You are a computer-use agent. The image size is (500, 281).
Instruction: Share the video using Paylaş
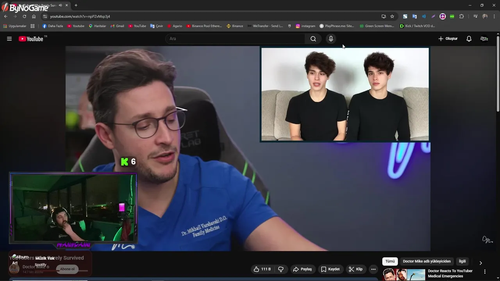(x=302, y=269)
